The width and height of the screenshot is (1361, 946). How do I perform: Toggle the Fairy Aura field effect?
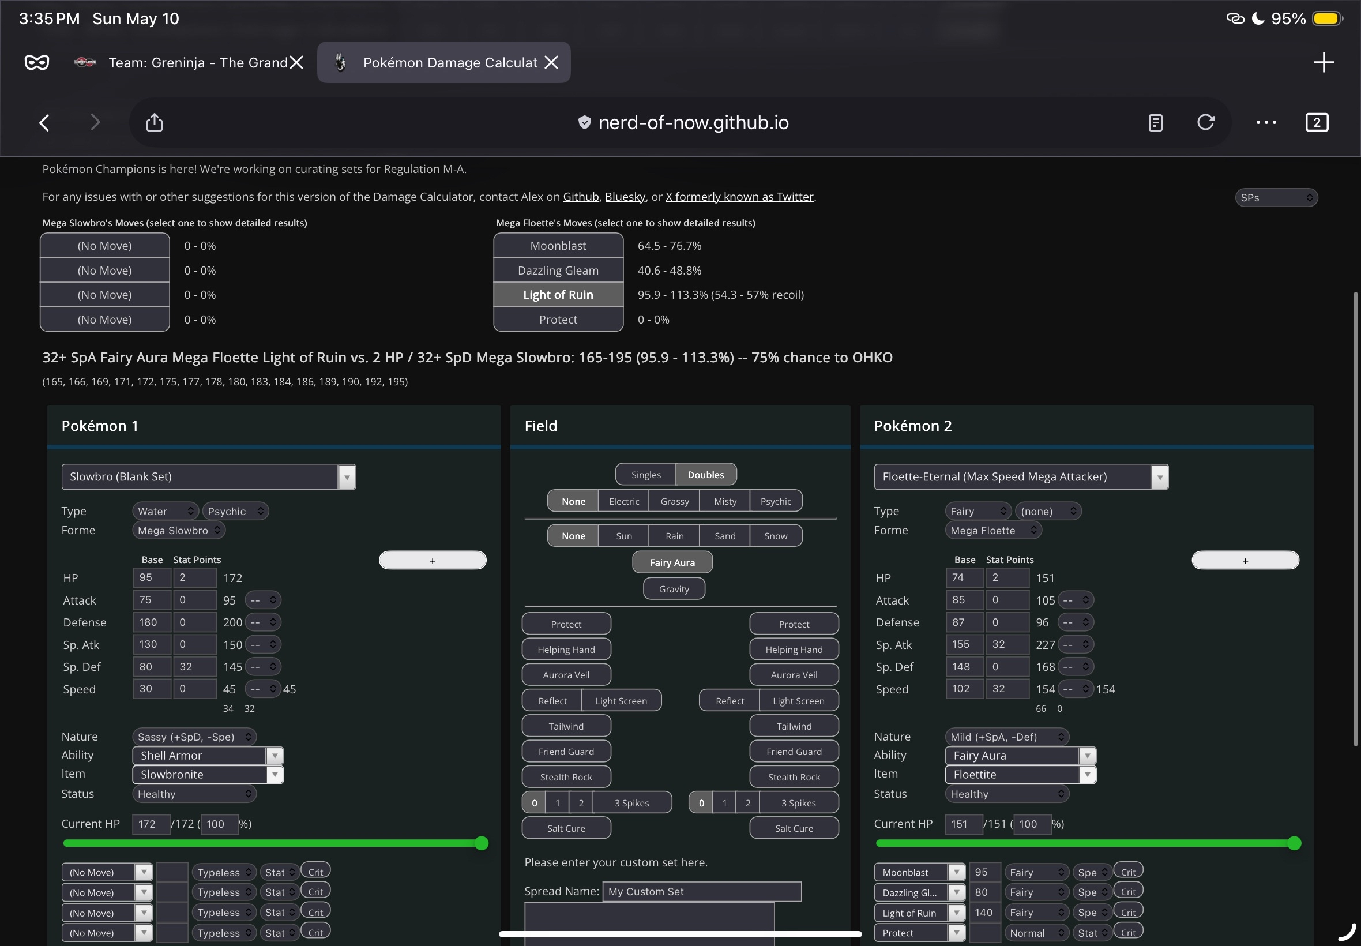(672, 562)
